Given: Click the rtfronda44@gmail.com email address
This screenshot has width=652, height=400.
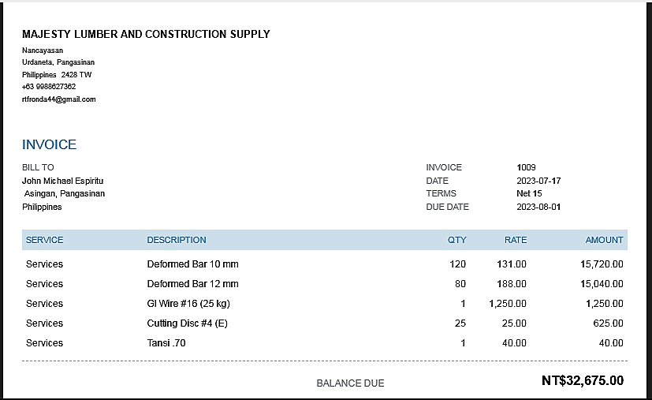Looking at the screenshot, I should [59, 99].
